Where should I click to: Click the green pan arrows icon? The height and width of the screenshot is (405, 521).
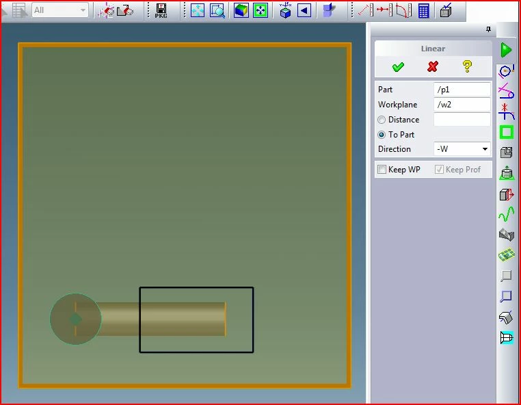click(x=260, y=11)
